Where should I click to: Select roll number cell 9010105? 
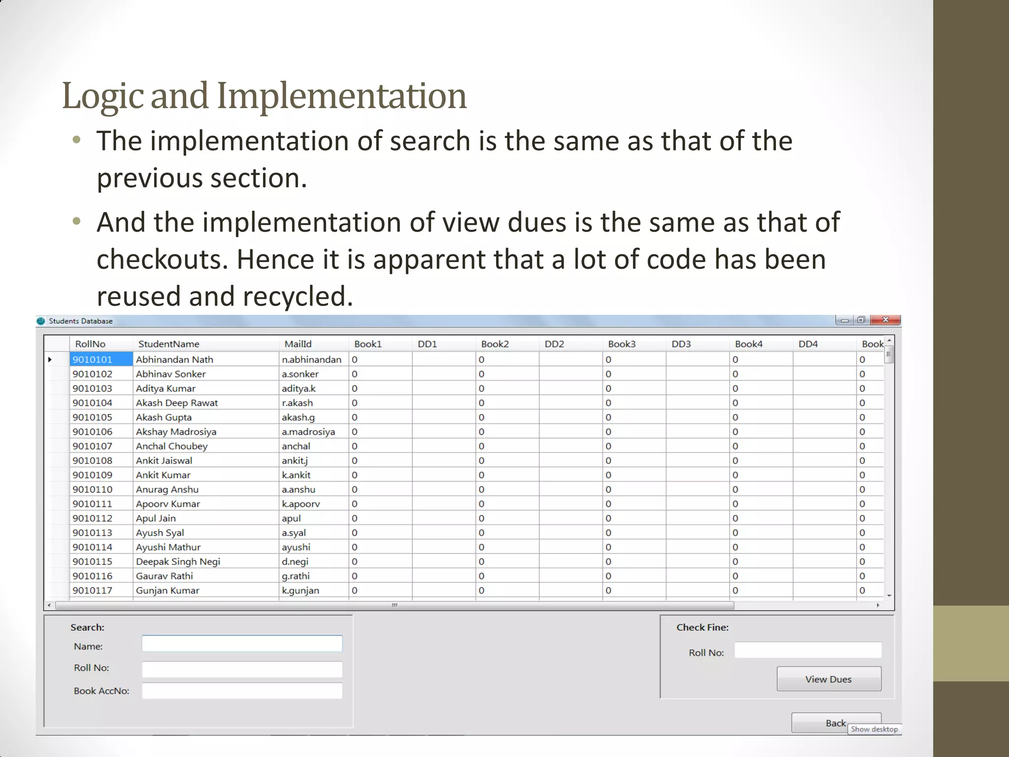click(101, 417)
